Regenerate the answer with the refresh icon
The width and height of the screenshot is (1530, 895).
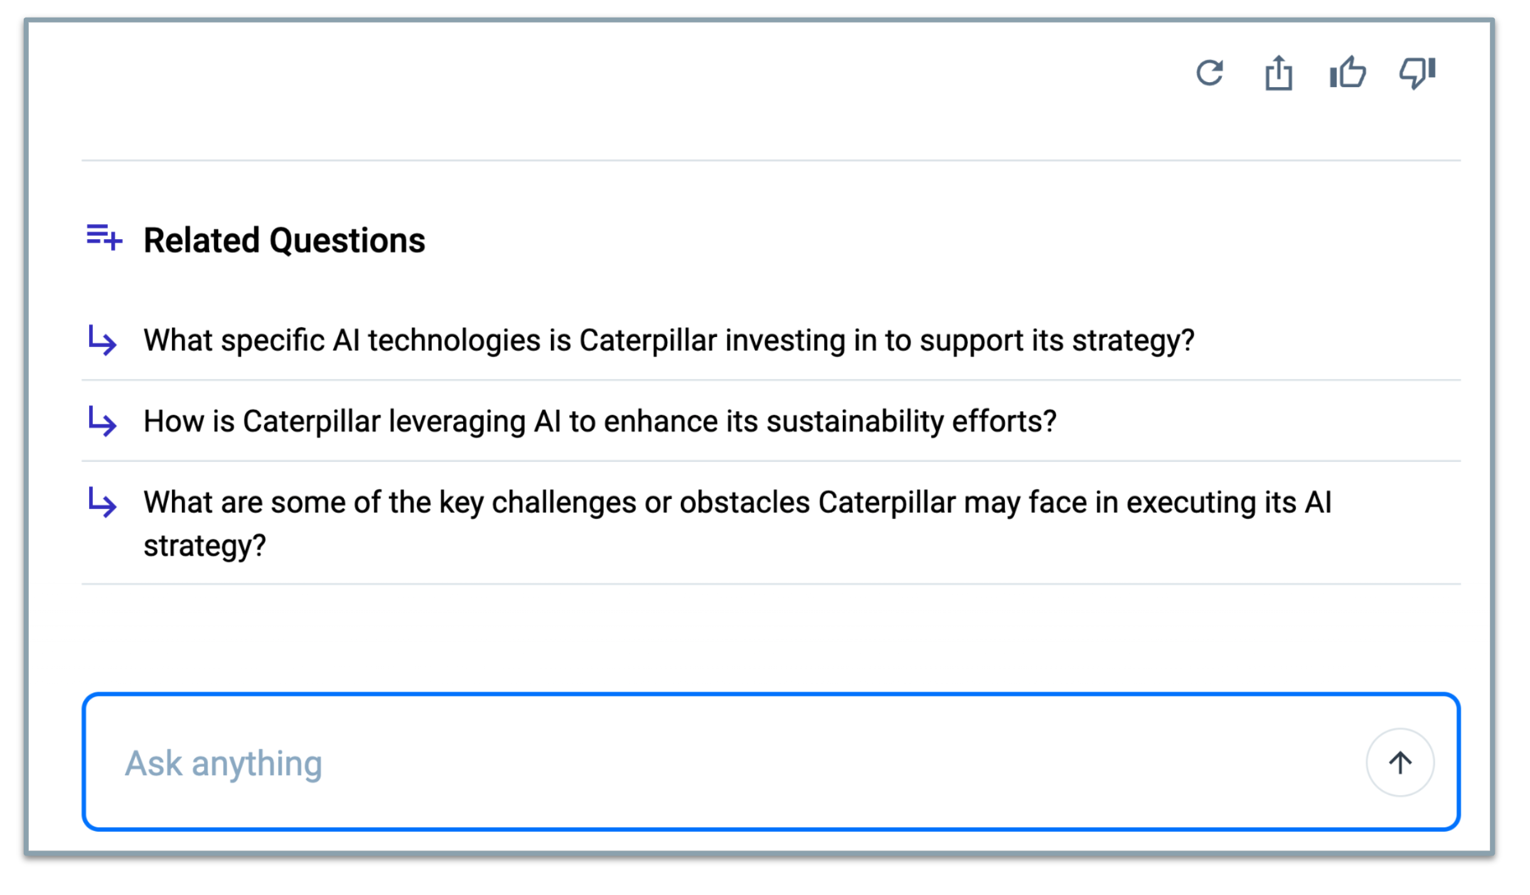tap(1209, 73)
